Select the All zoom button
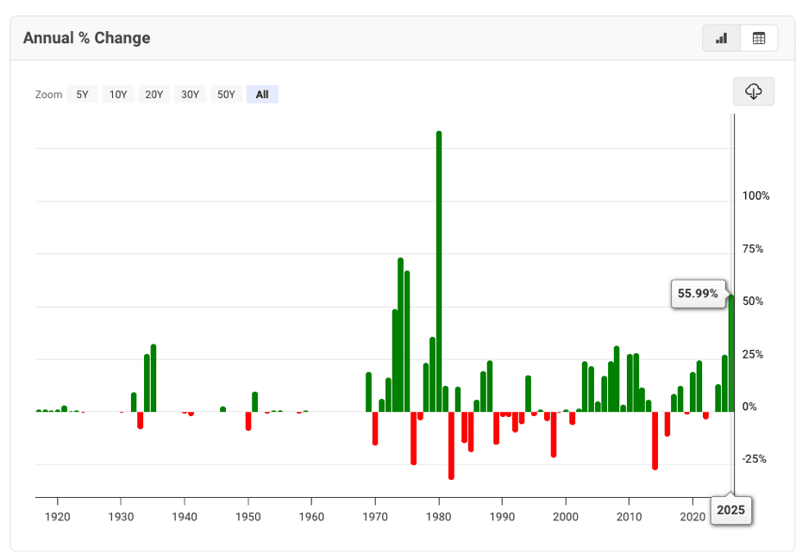The width and height of the screenshot is (802, 560). [262, 95]
